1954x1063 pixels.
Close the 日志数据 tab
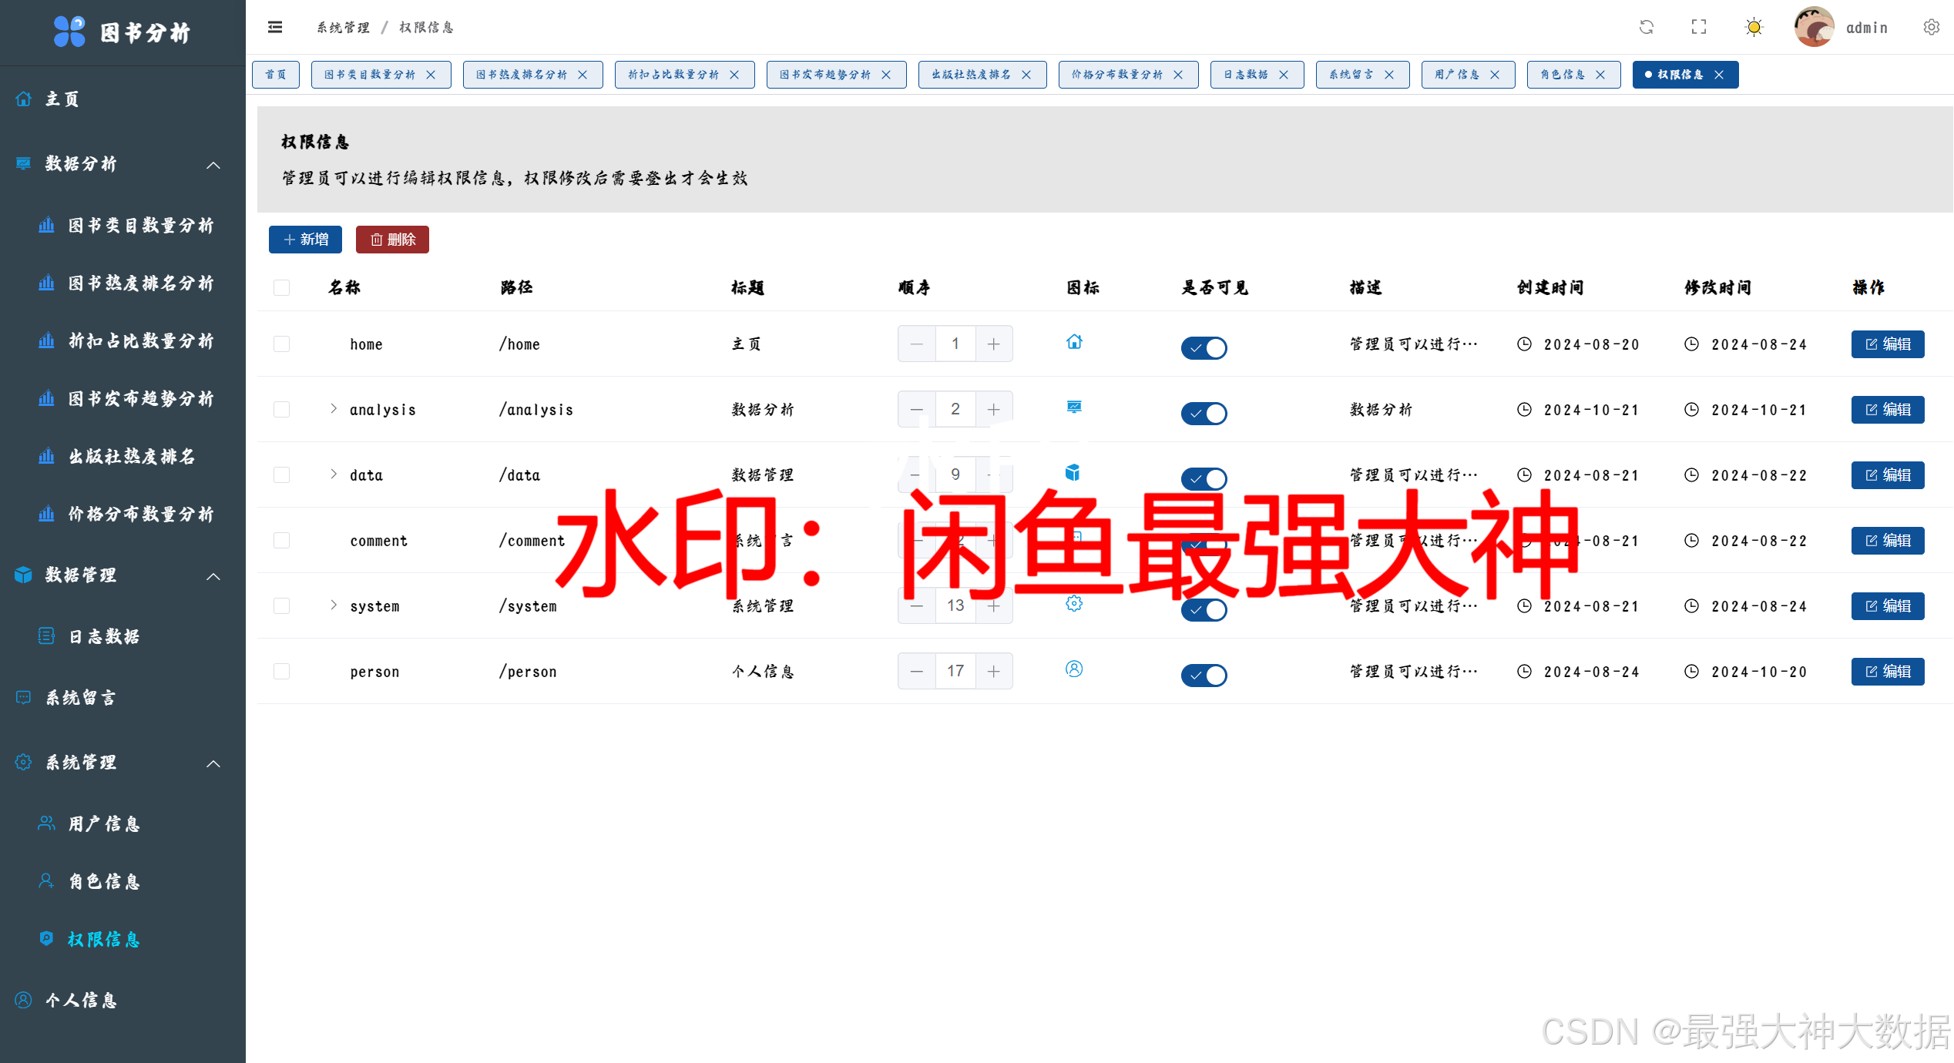click(x=1284, y=75)
